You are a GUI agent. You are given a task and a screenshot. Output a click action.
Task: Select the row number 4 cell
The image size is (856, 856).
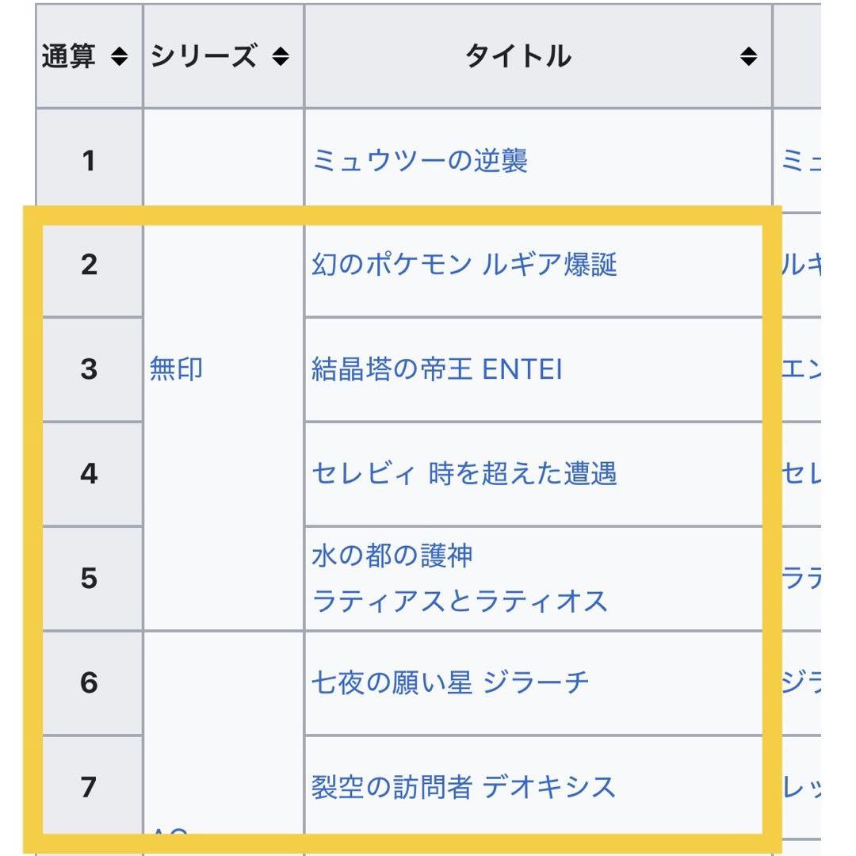click(x=89, y=474)
